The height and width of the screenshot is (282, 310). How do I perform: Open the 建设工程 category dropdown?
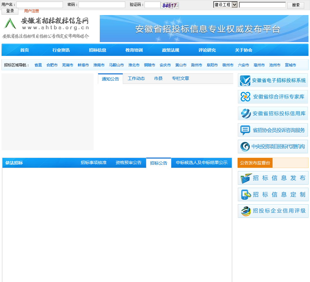point(225,5)
